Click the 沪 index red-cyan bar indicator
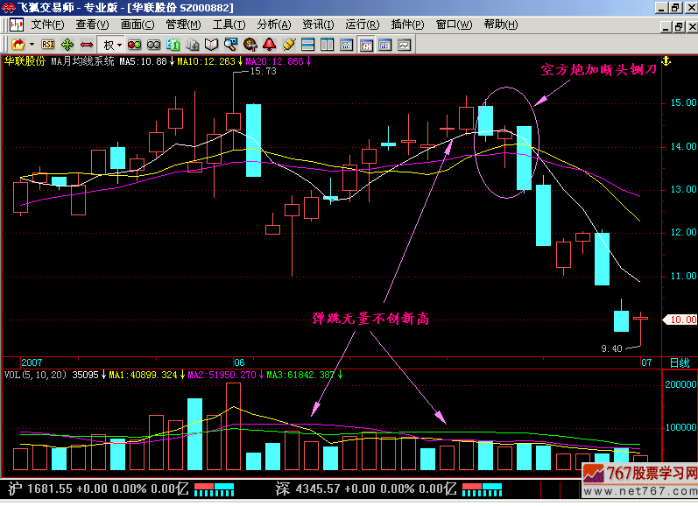 pos(214,487)
